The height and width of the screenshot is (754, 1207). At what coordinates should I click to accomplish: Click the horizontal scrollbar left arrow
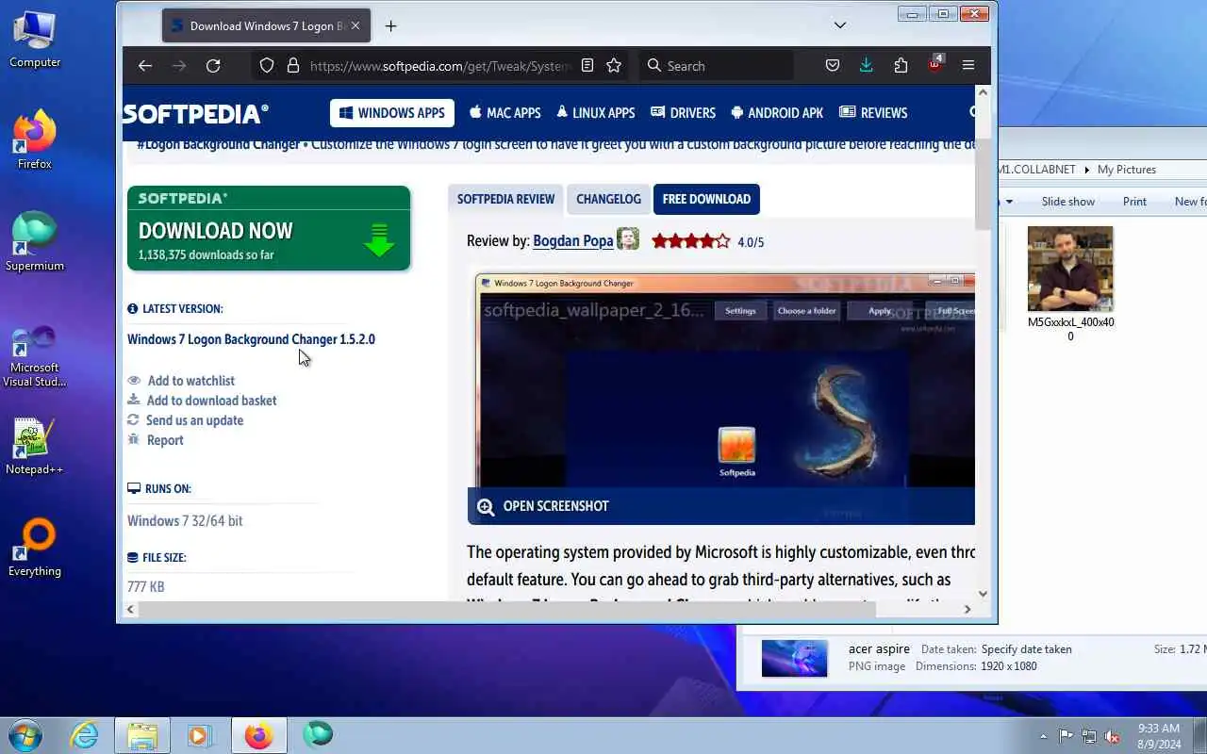point(130,609)
